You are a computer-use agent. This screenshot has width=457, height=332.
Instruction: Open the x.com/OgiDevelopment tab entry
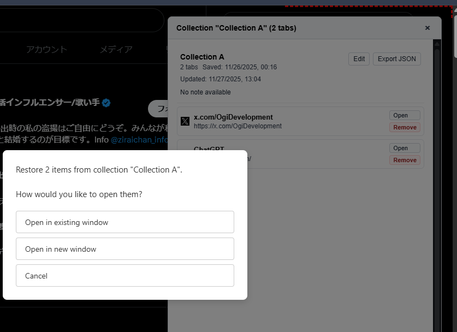[x=403, y=115]
